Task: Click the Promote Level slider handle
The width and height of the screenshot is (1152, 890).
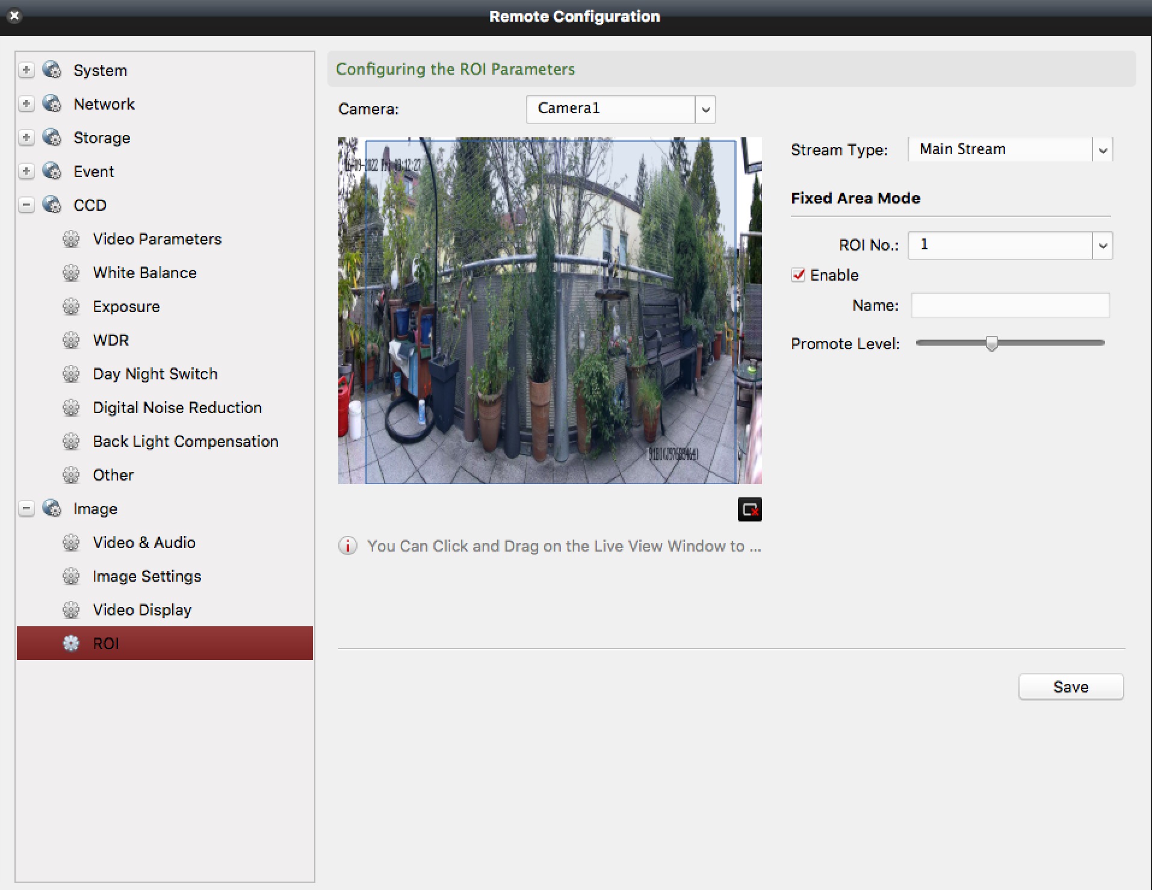Action: point(991,343)
